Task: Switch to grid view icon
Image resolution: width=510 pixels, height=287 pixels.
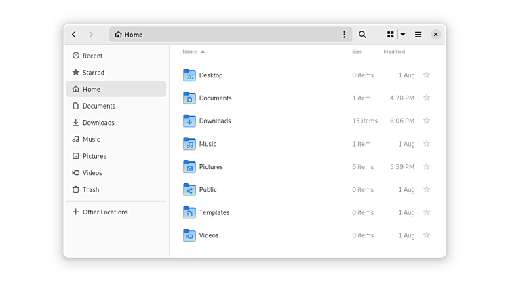Action: click(x=391, y=35)
